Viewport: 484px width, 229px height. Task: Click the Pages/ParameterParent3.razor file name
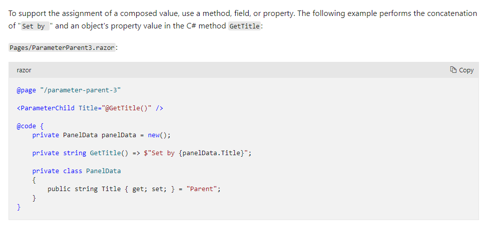tap(62, 48)
